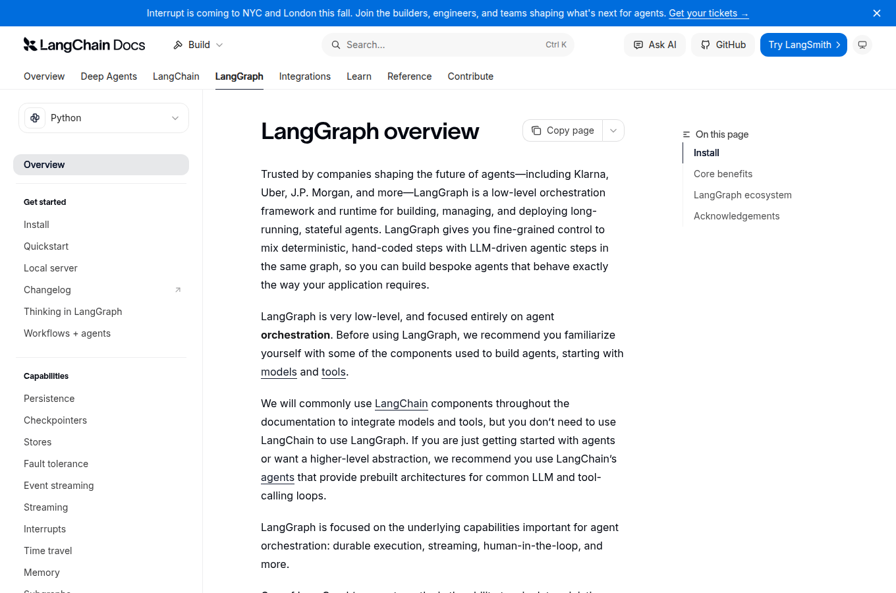Open the Event streaming page
This screenshot has height=593, width=896.
[x=59, y=486]
